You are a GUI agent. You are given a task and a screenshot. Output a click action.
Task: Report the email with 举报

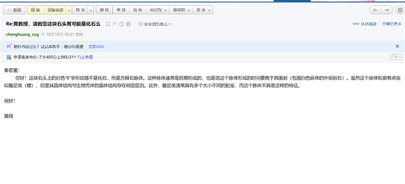click(x=121, y=10)
